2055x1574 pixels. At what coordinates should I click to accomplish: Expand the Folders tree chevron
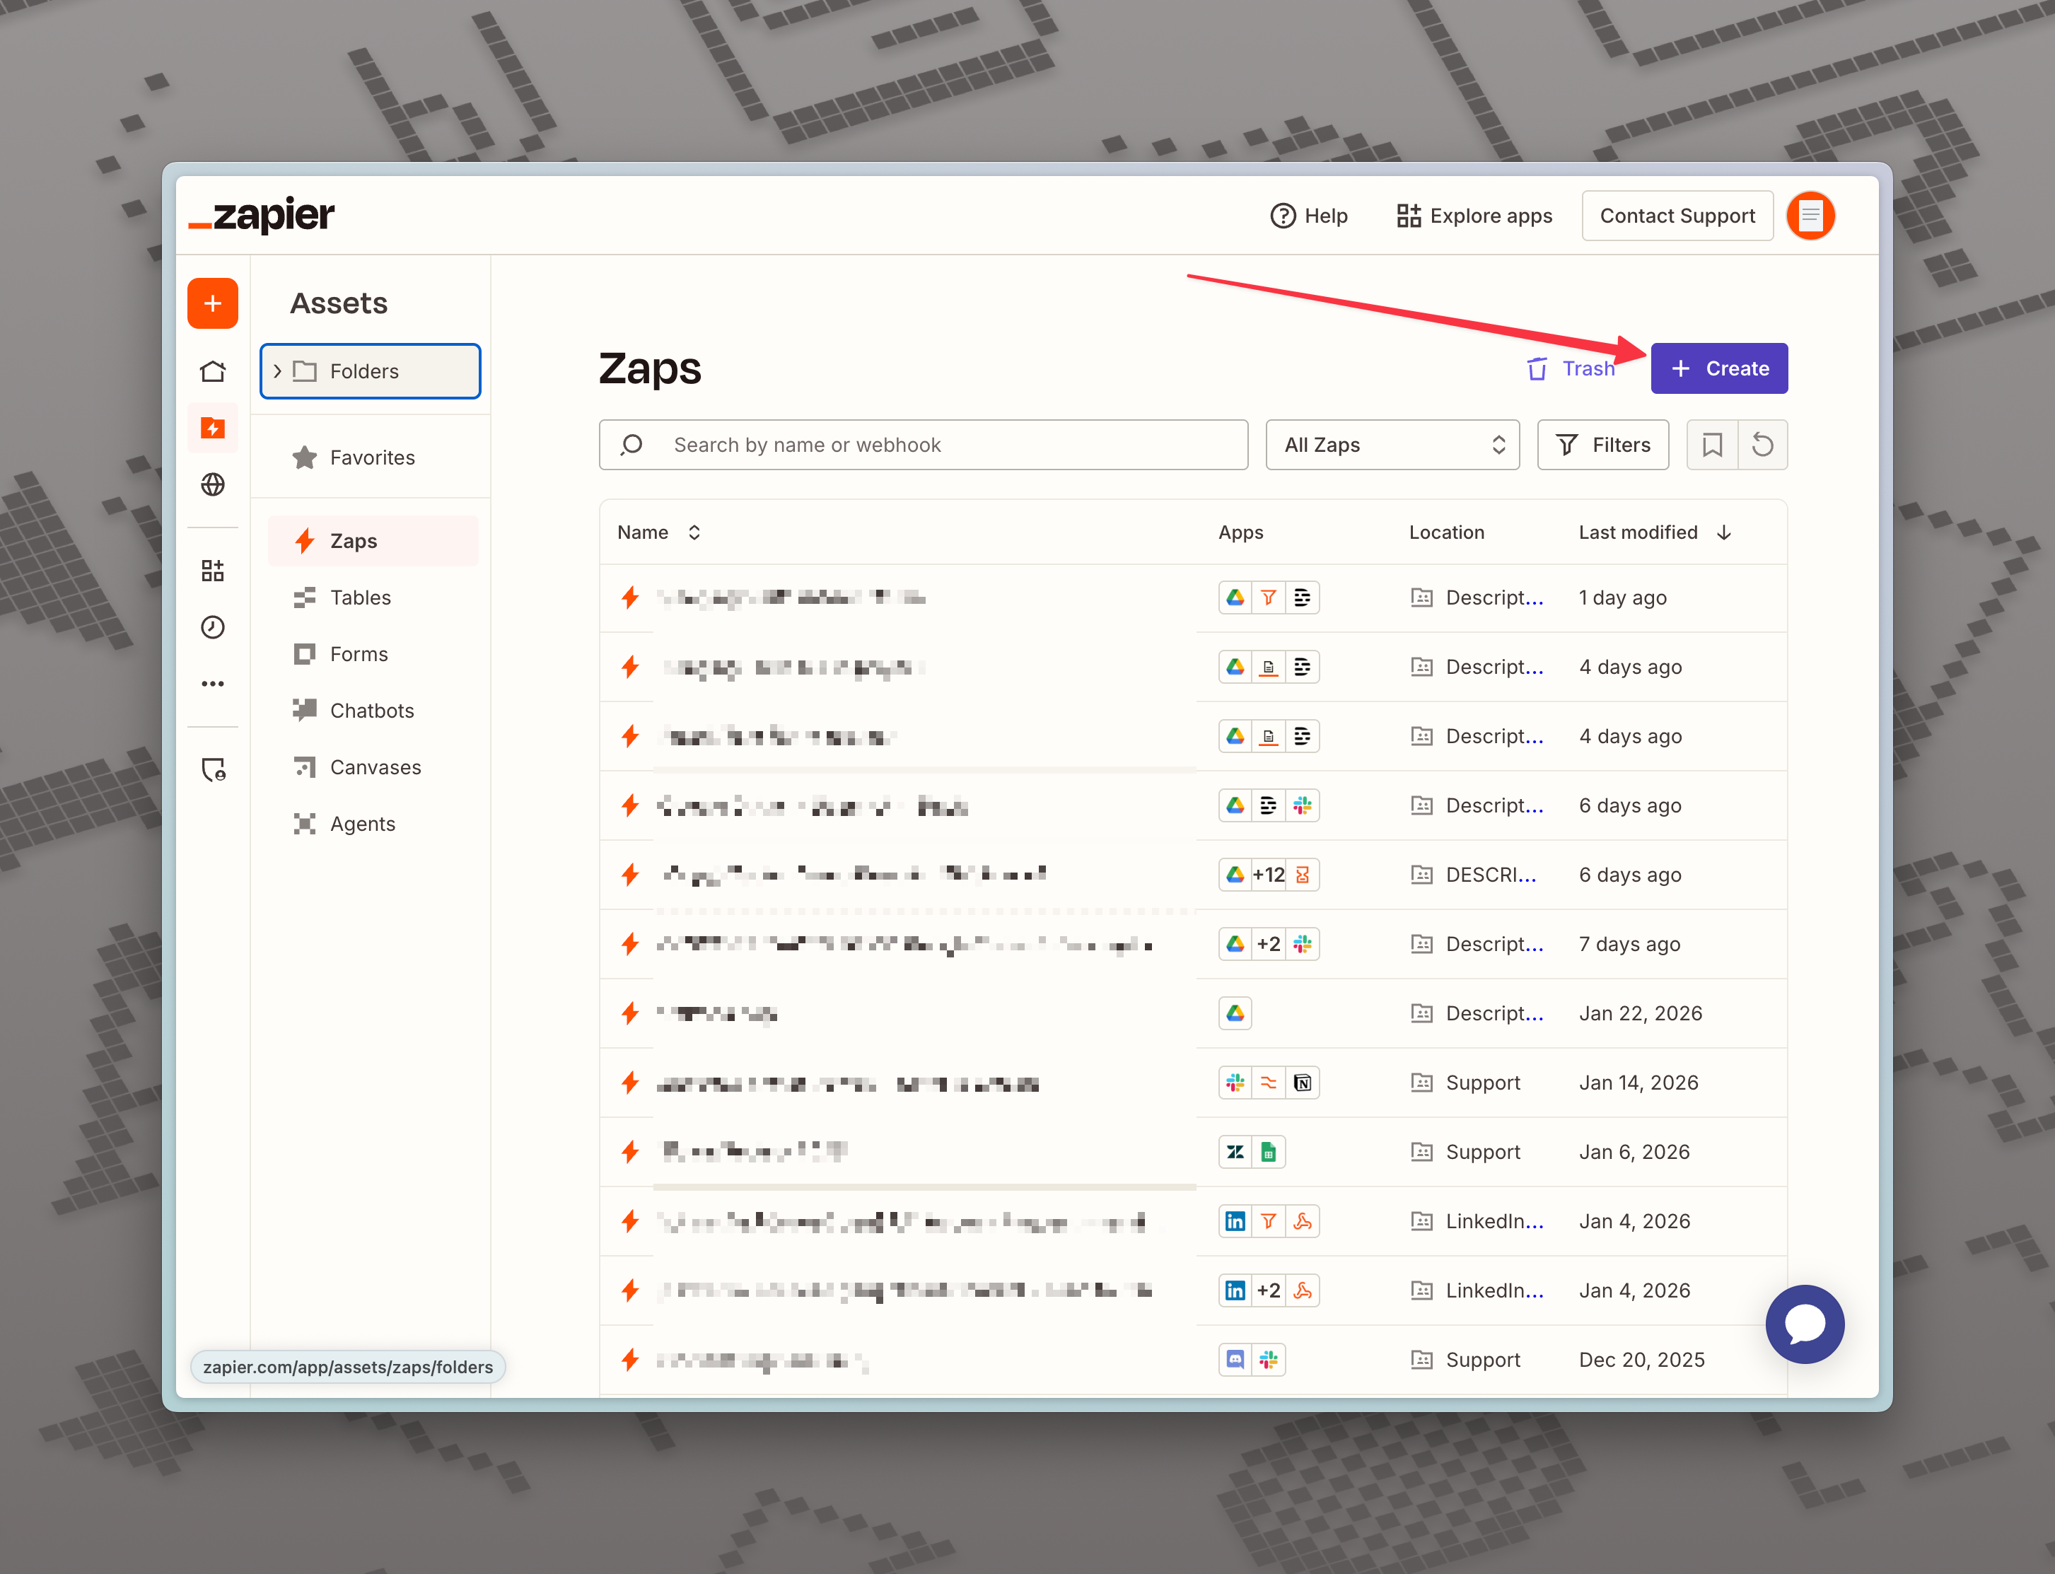[277, 372]
